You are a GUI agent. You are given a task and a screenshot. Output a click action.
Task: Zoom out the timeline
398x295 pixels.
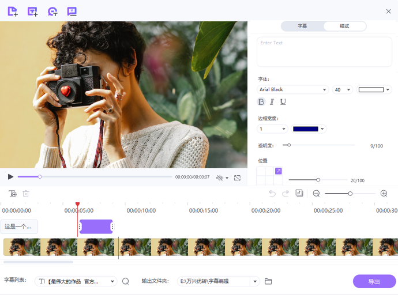(x=316, y=194)
